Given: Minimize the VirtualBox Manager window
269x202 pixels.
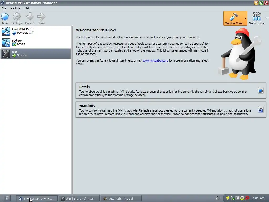Looking at the screenshot, I should point(256,3).
